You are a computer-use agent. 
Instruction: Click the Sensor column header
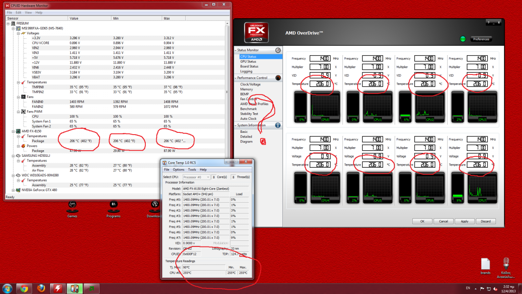37,18
